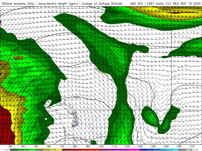Click the 'F087' forecast hour label
The width and height of the screenshot is (202, 151).
(x=150, y=4)
